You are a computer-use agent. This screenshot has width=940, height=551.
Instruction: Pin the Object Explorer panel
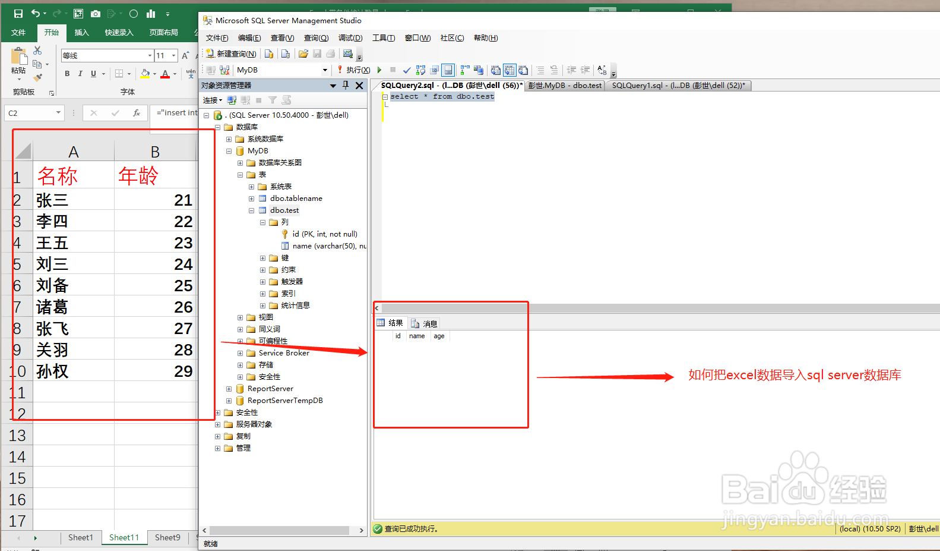pos(346,86)
